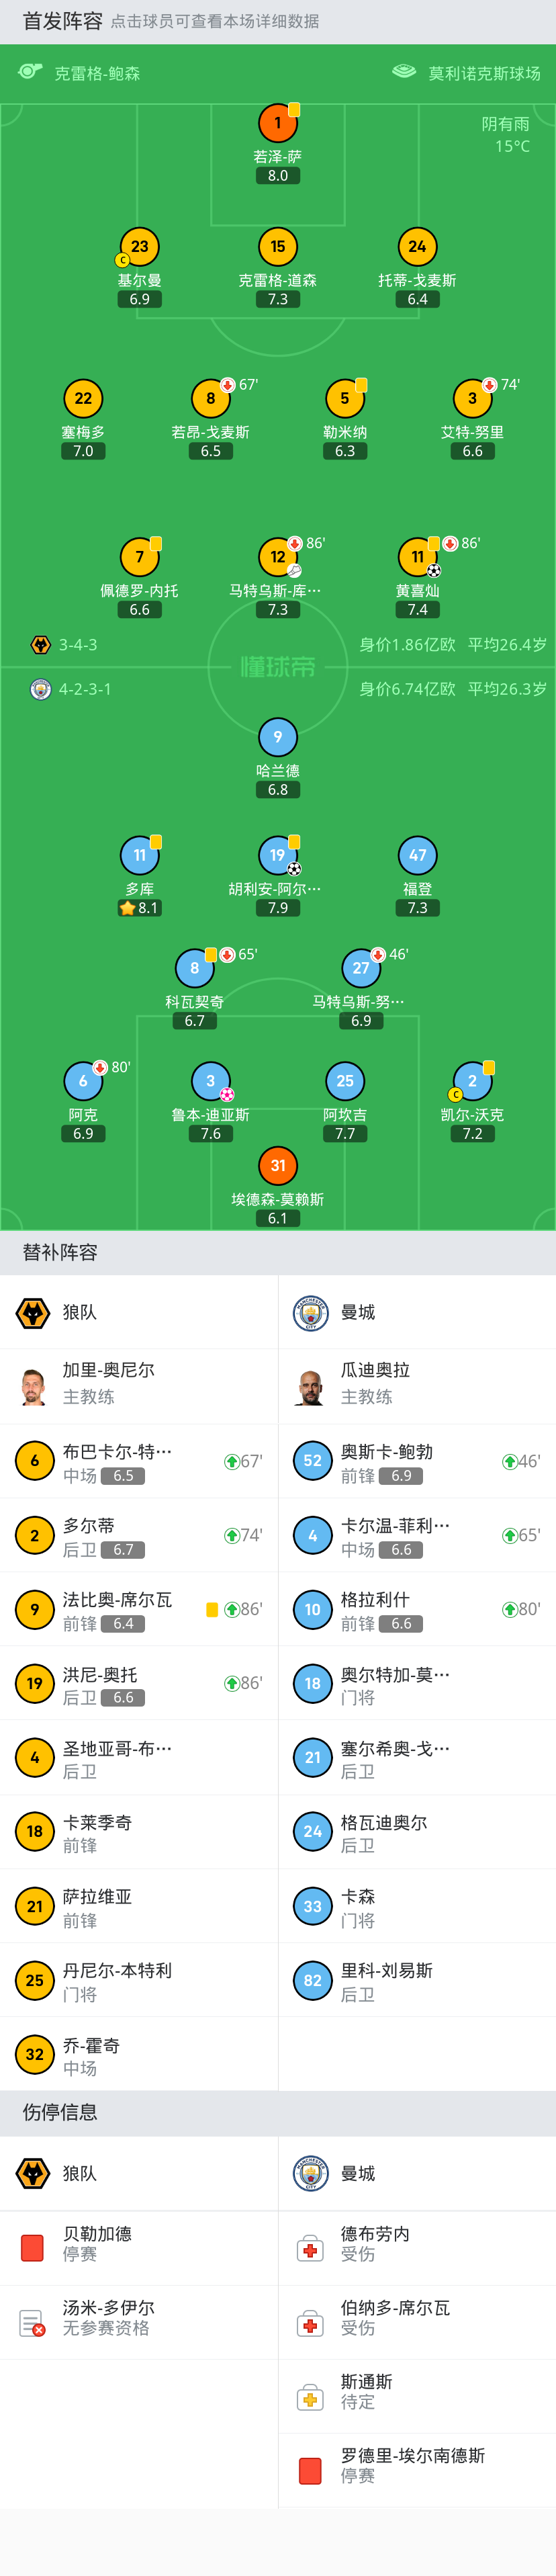Open 加里-奥尼尔 coach photo

pos(34,1386)
